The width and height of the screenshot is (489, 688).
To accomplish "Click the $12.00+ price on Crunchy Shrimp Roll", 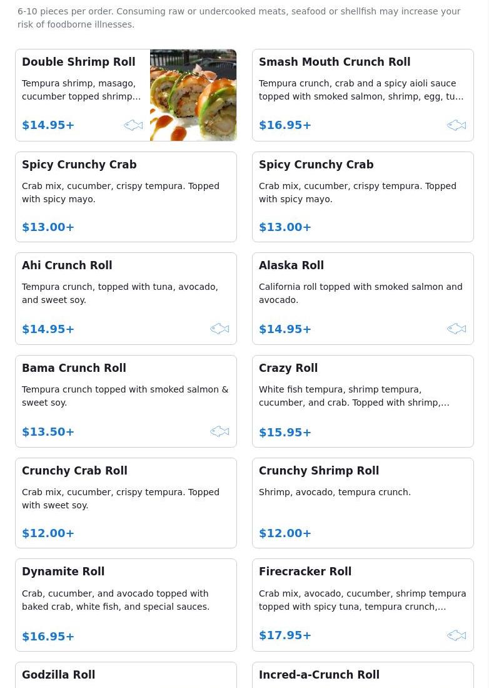I will pyautogui.click(x=285, y=533).
